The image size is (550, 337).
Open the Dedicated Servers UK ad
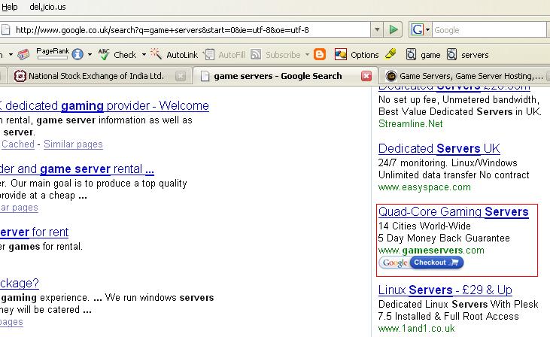[x=439, y=149]
